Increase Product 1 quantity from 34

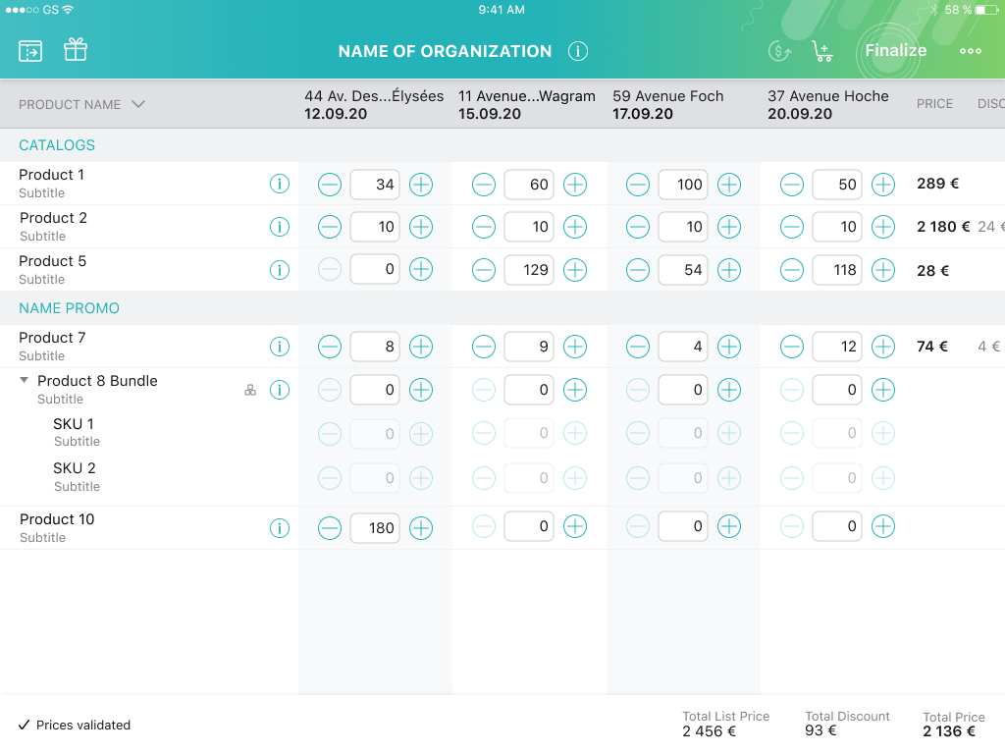pos(421,184)
